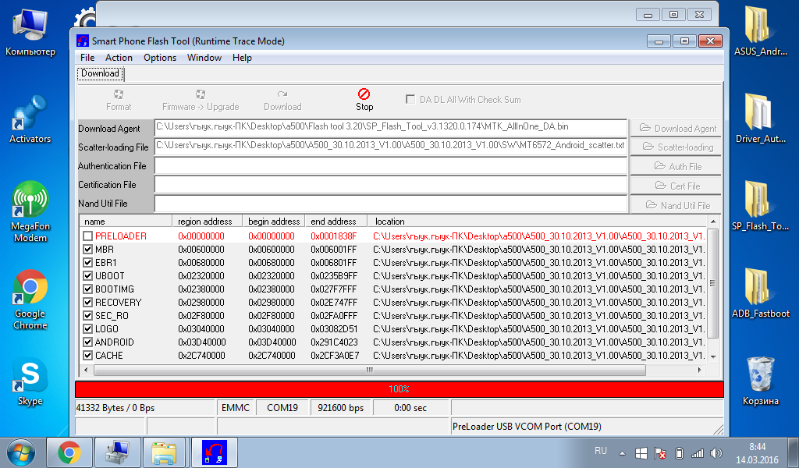799x468 pixels.
Task: Click the Auth File button
Action: click(676, 166)
